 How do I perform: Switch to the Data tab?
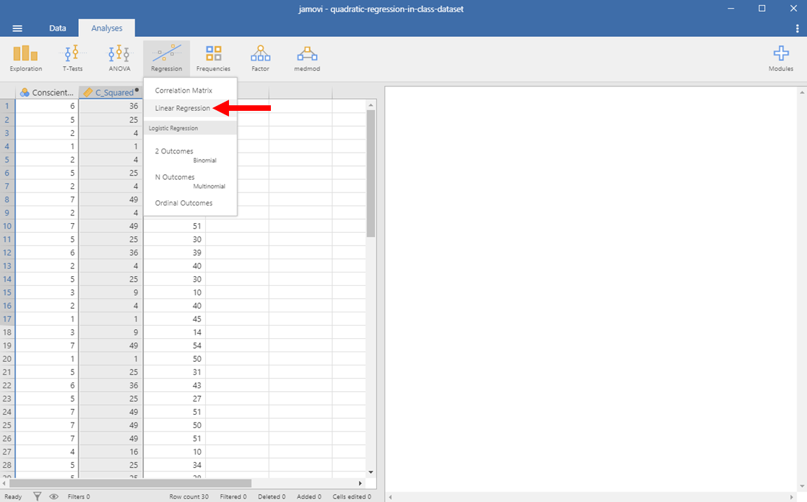click(x=57, y=29)
